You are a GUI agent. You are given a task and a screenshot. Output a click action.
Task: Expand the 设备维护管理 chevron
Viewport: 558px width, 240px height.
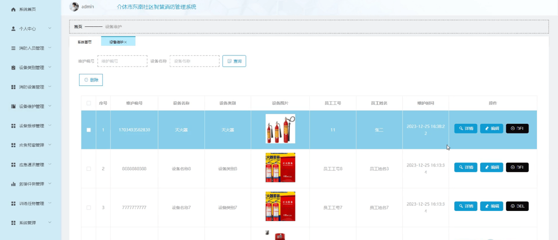click(50, 106)
